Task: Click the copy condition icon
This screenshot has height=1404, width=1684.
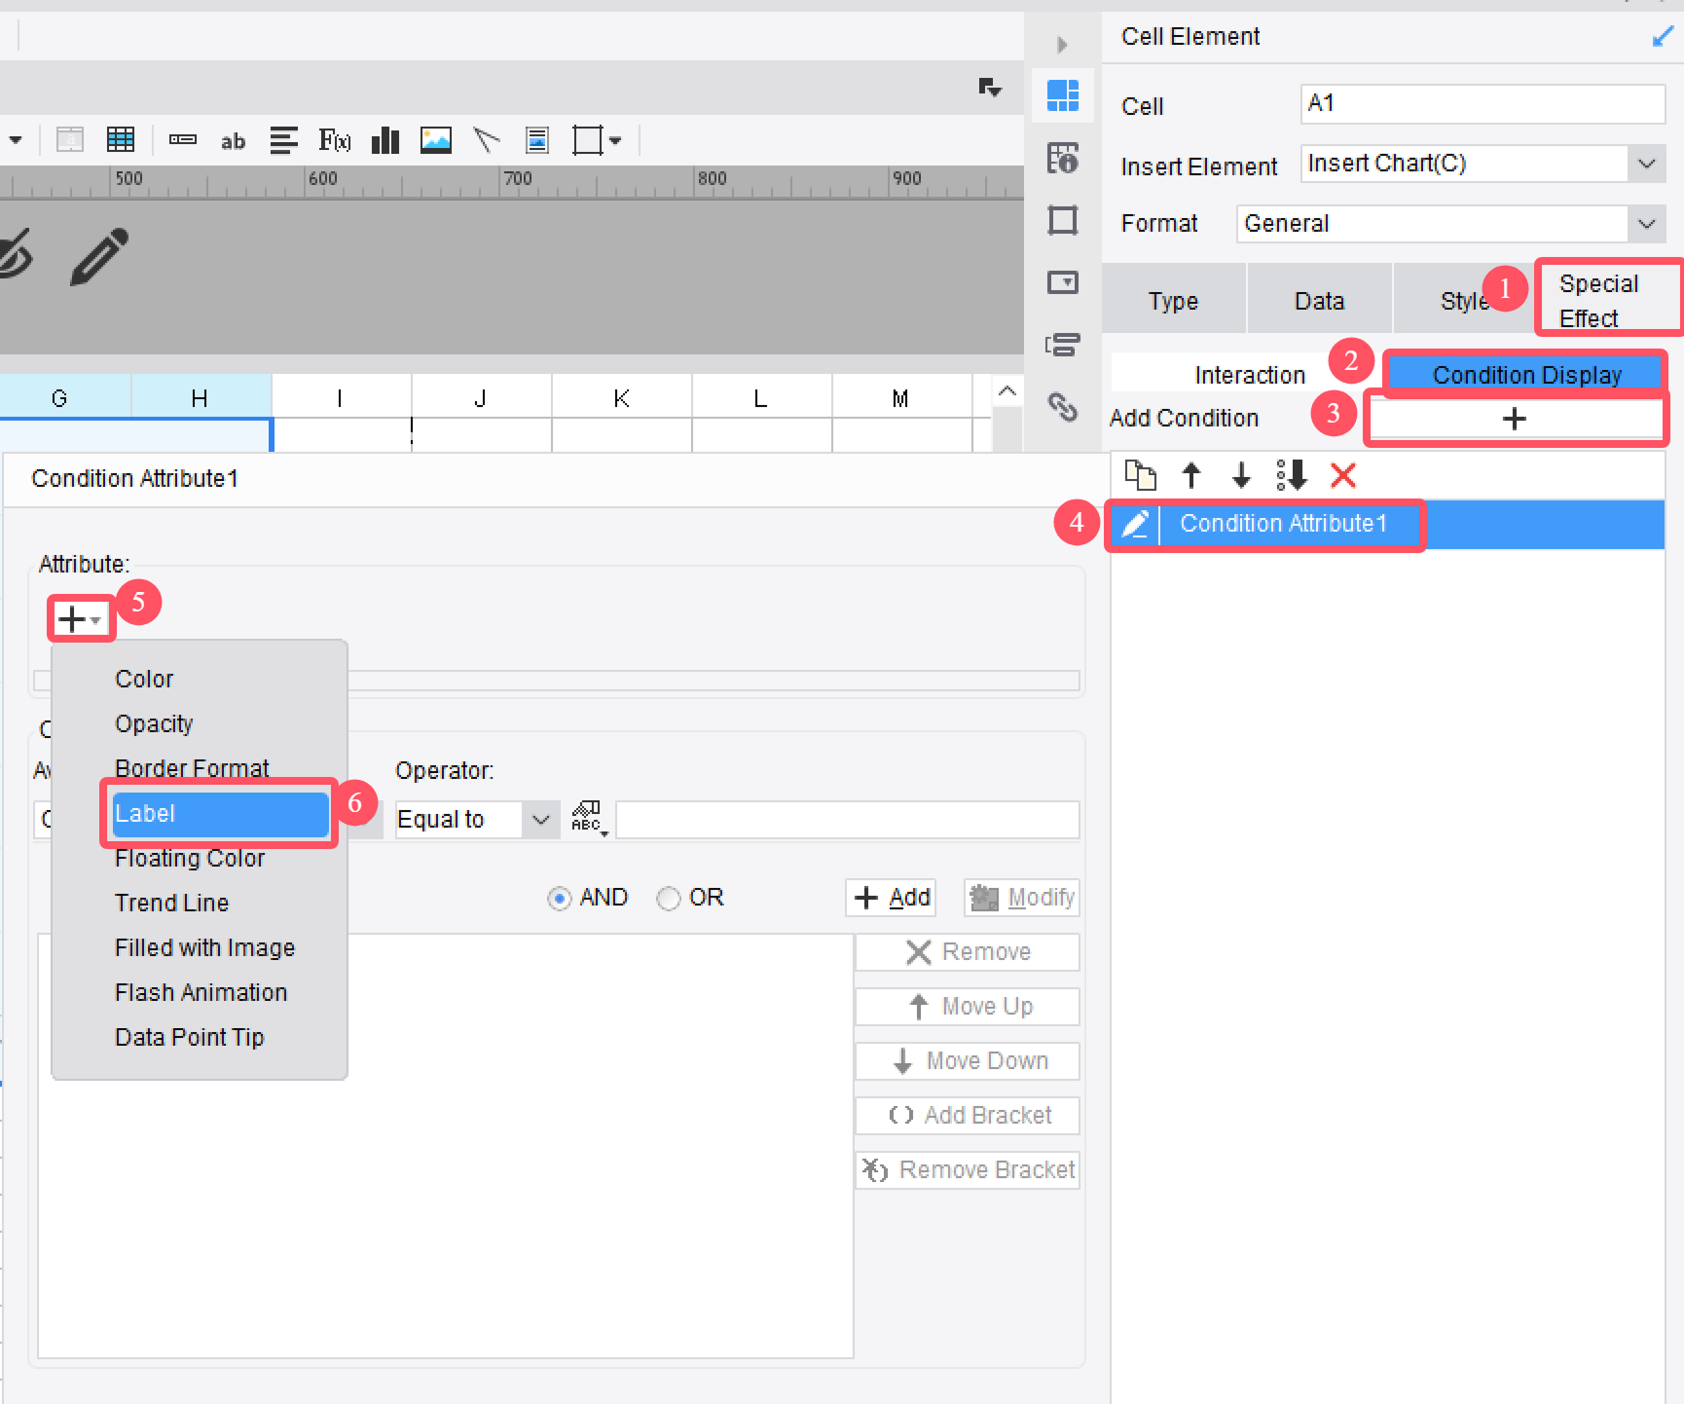Action: 1140,475
